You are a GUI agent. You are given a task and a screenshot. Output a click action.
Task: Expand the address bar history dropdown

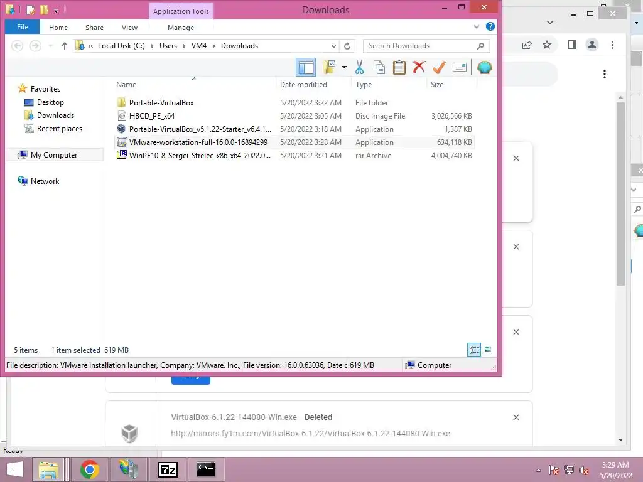click(334, 46)
